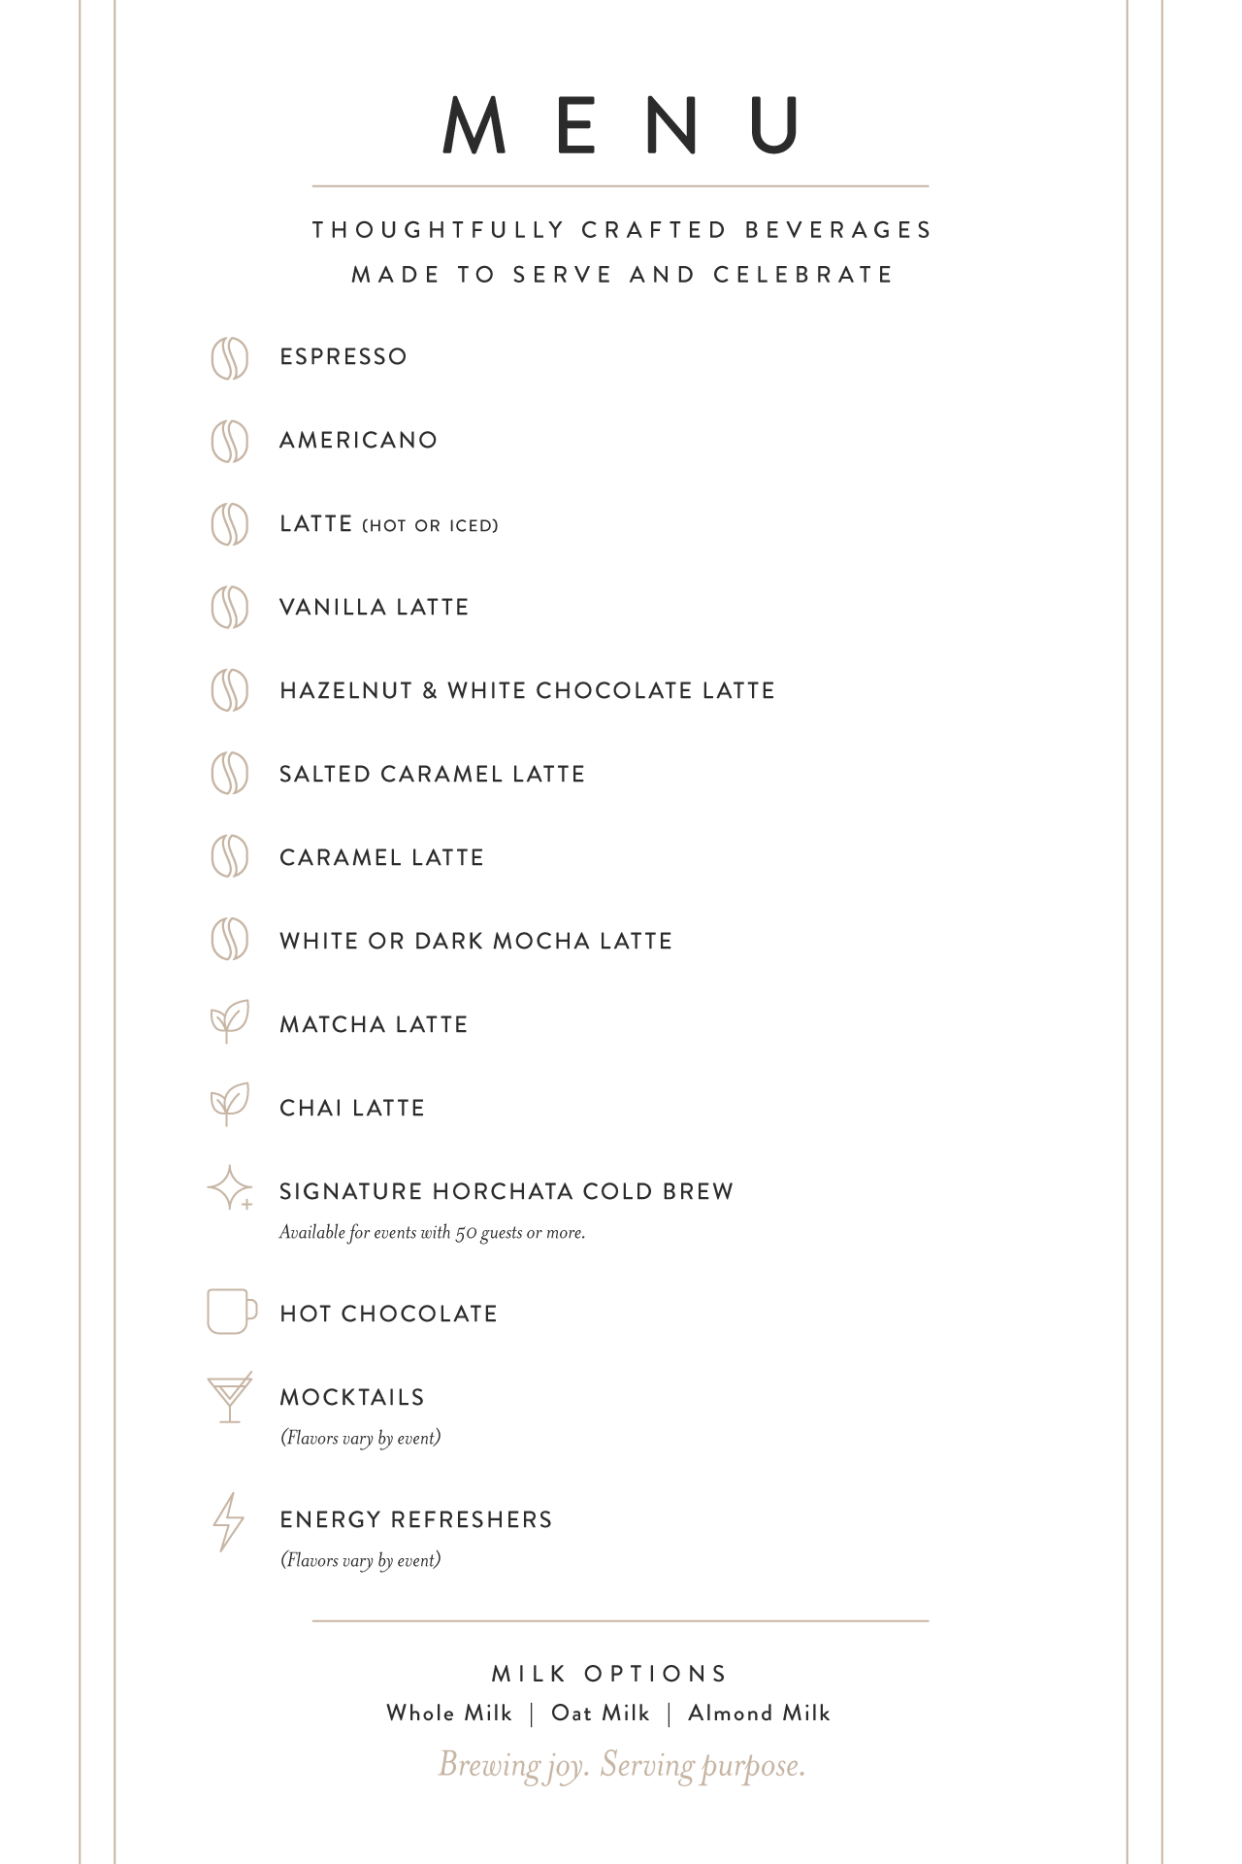Click the coffee bean icon beside Espresso
1242x1864 pixels.
(x=229, y=358)
